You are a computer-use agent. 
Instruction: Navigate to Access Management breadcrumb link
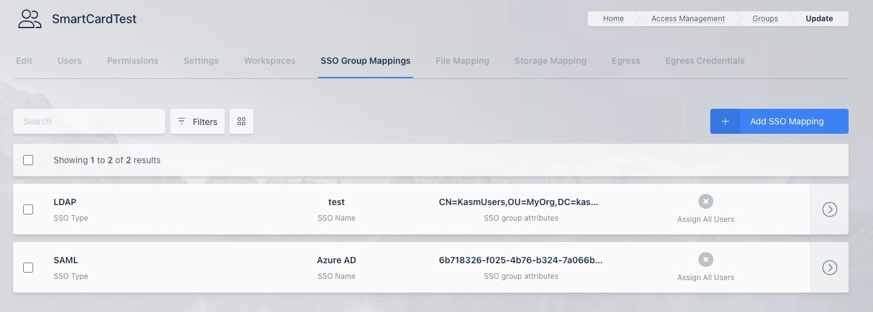[688, 19]
